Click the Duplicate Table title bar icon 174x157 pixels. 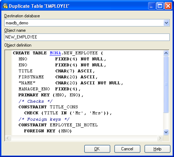(5, 6)
